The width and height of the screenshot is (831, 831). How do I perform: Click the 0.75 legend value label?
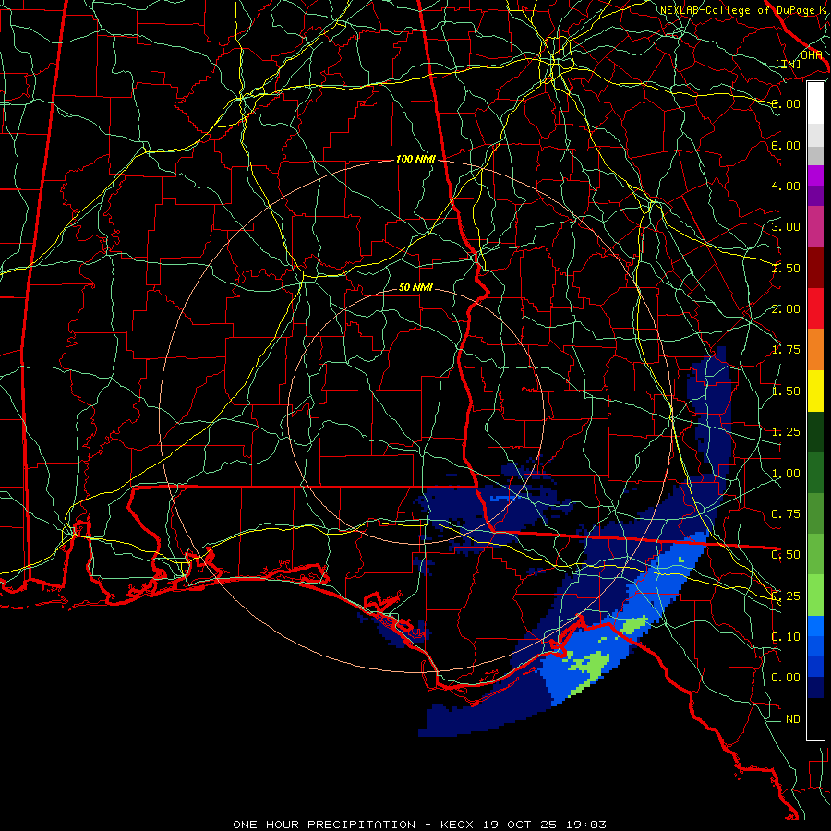coord(786,514)
